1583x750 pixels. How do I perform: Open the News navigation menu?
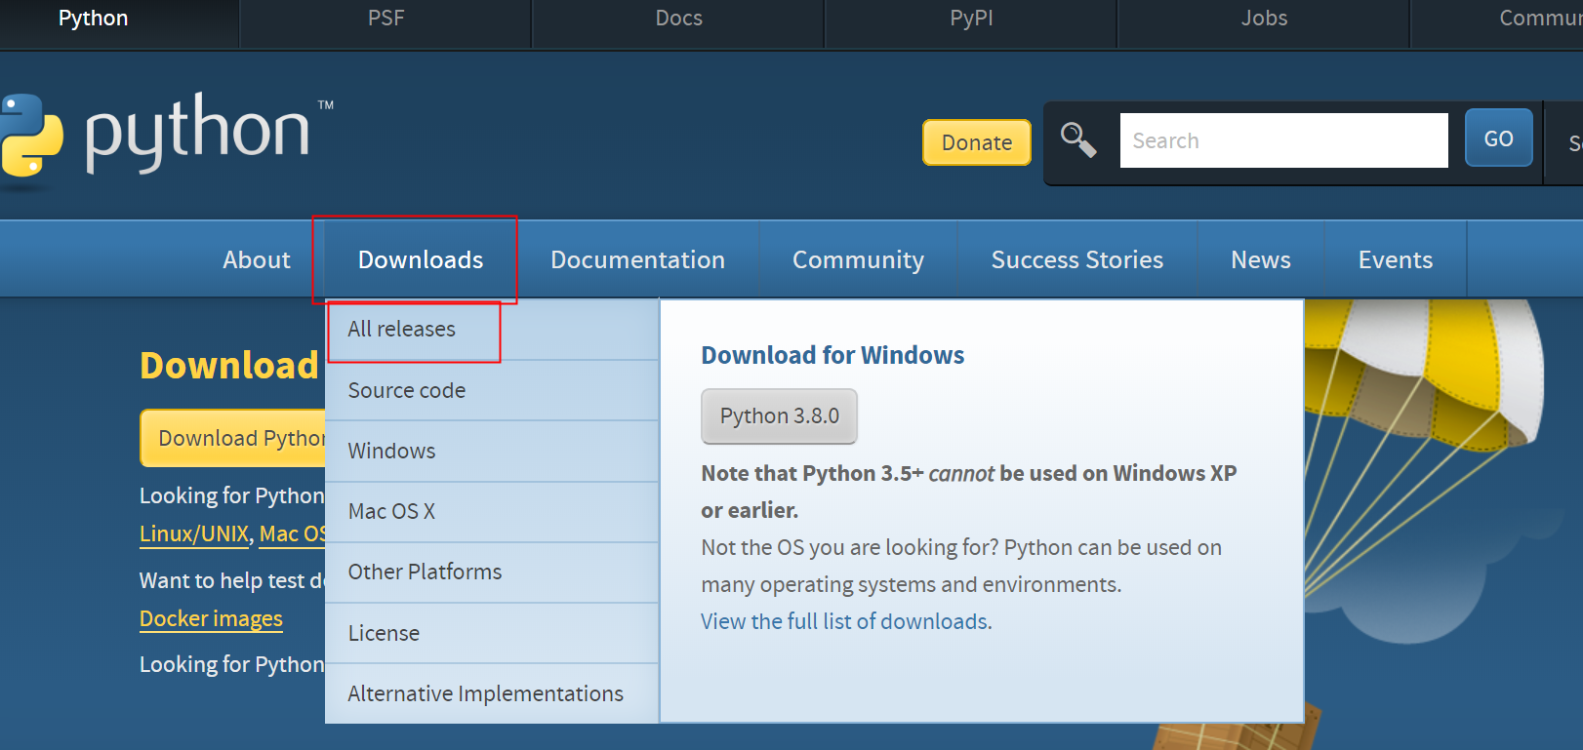tap(1261, 259)
